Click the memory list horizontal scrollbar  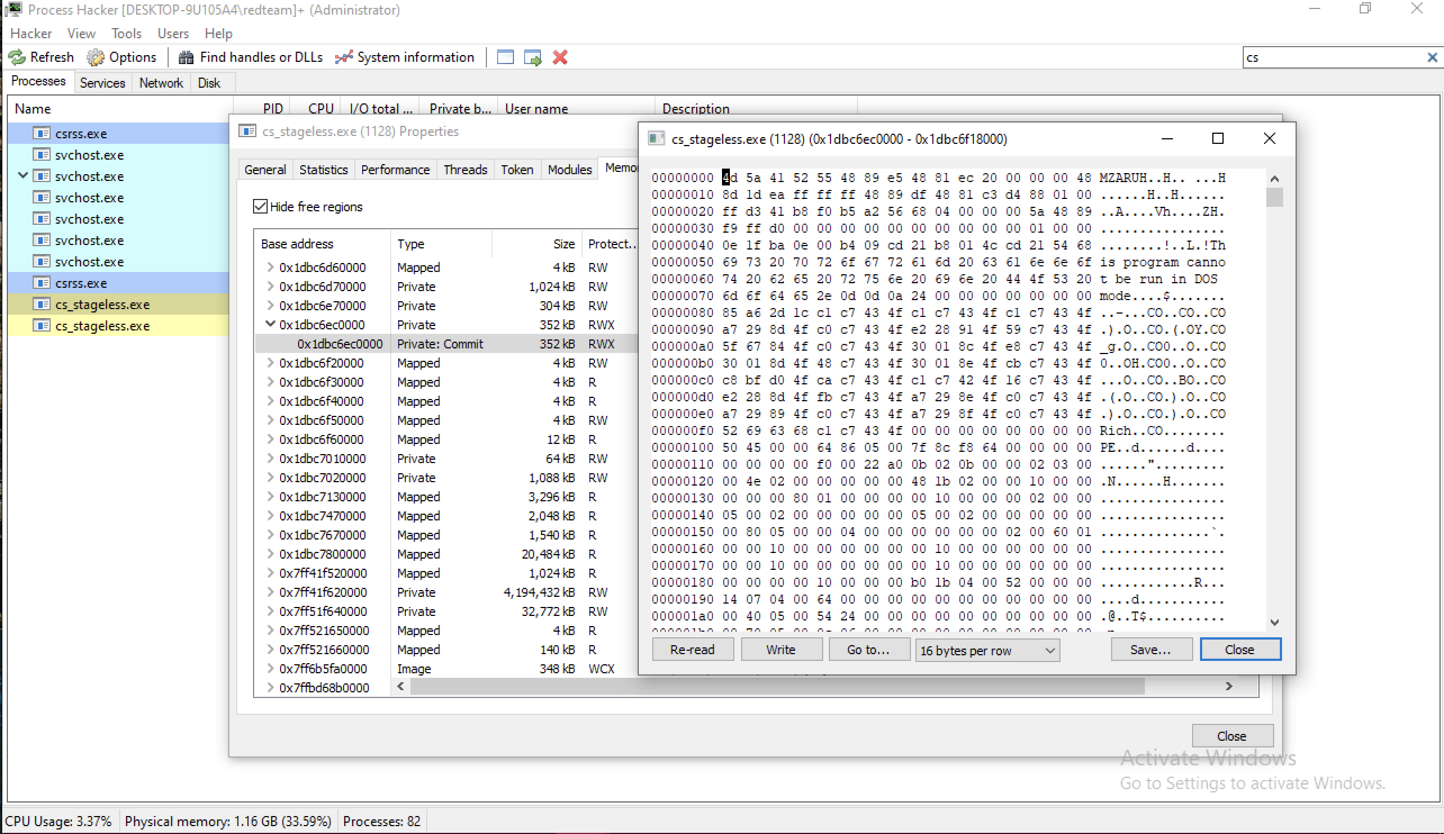[778, 686]
